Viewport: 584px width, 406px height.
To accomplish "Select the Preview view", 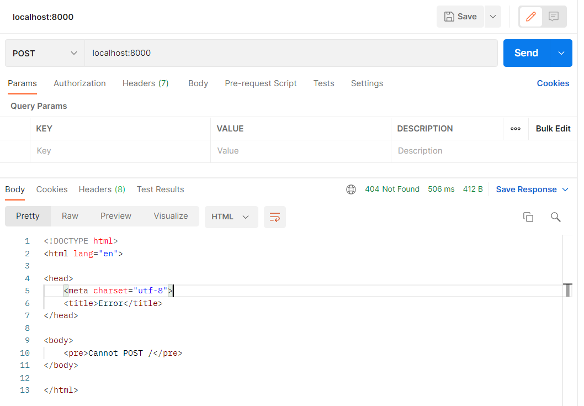I will (116, 216).
